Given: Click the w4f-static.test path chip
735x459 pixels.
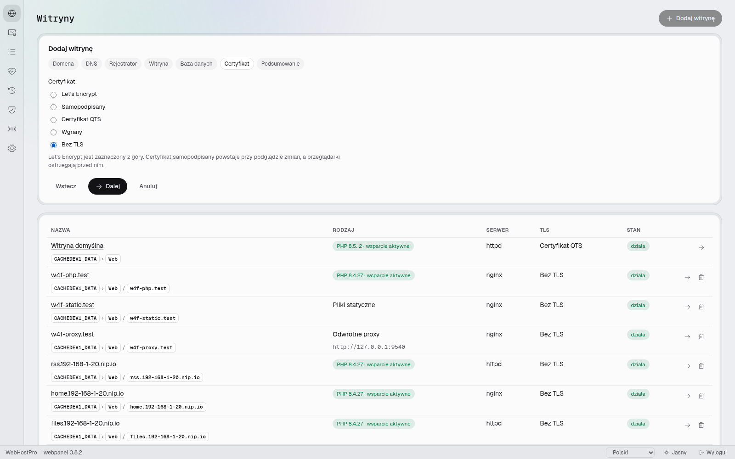Looking at the screenshot, I should point(153,318).
